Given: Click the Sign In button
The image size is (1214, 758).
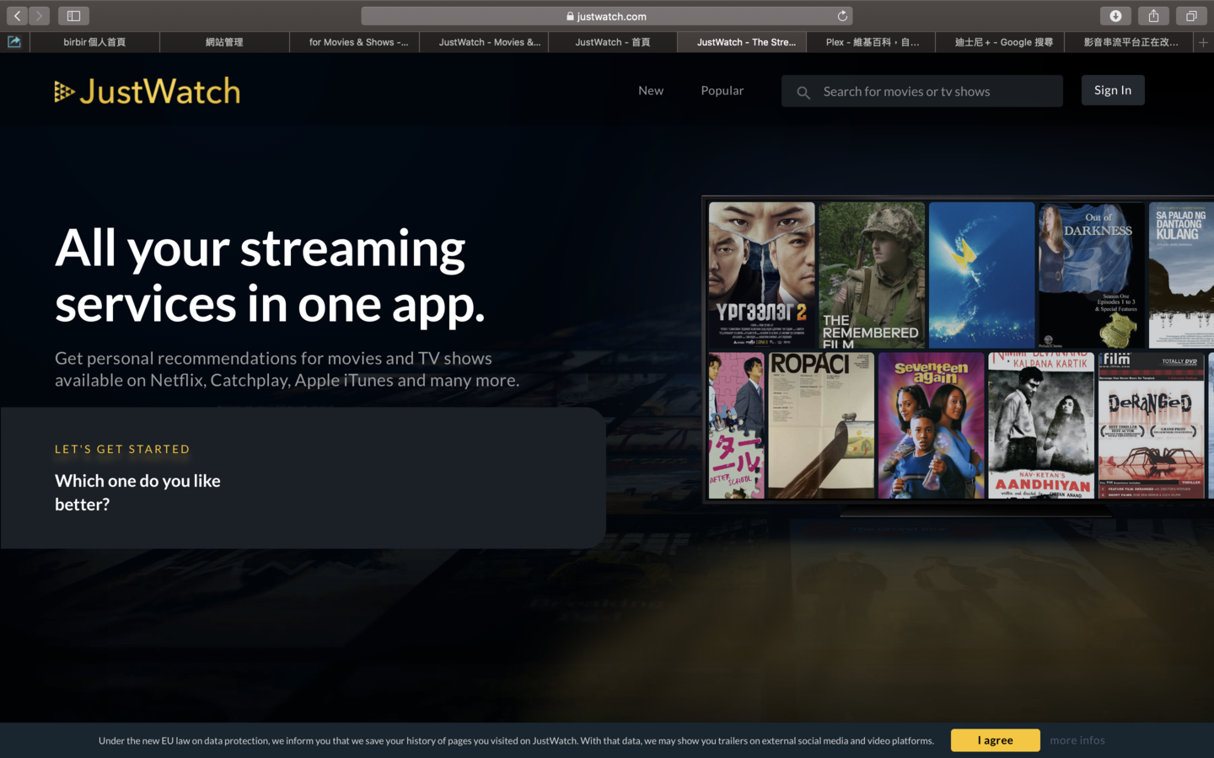Looking at the screenshot, I should click(x=1113, y=90).
